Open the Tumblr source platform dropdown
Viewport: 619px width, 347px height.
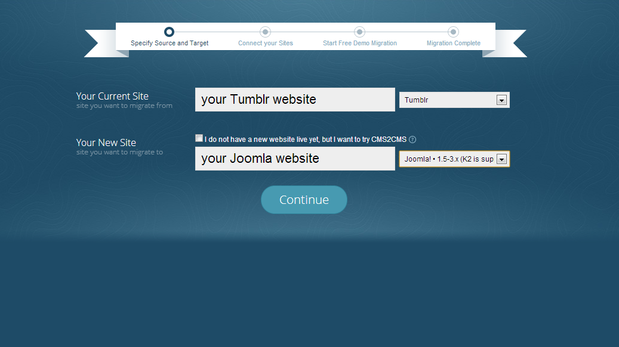[454, 100]
